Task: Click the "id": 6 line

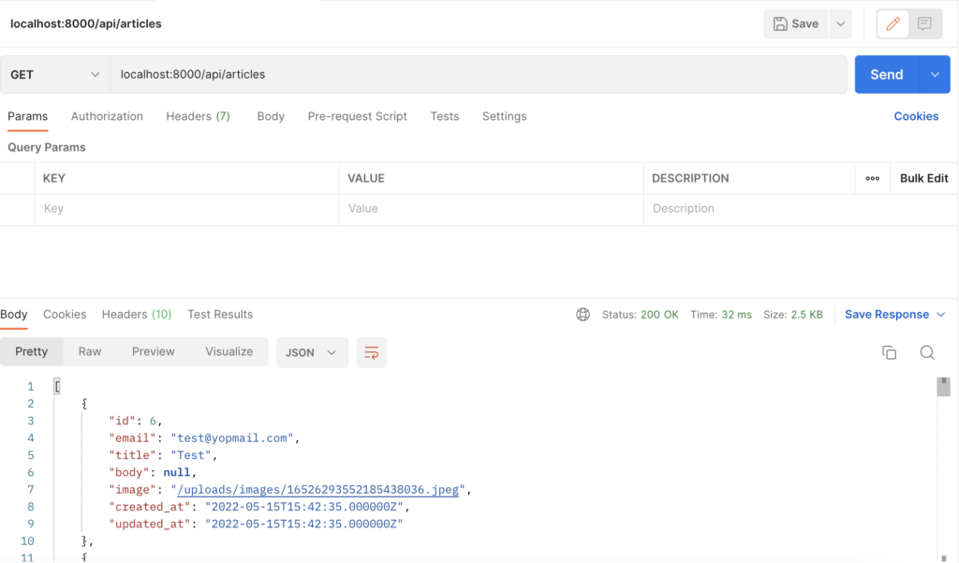Action: [x=136, y=421]
